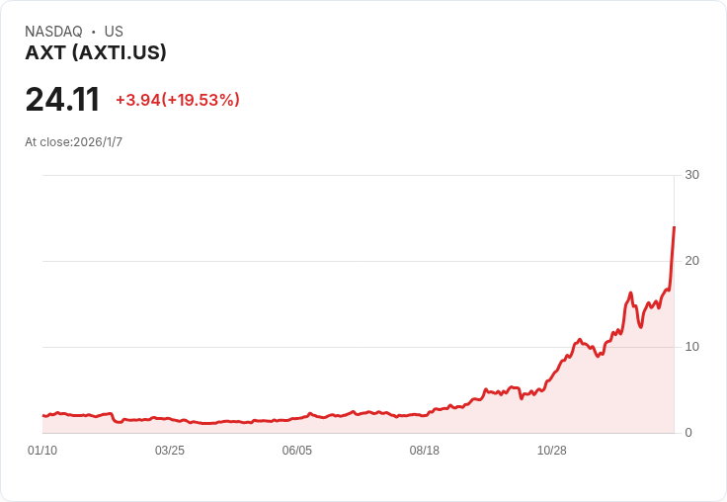This screenshot has width=727, height=502.
Task: Click the 20 horizontal gridline
Action: [358, 261]
